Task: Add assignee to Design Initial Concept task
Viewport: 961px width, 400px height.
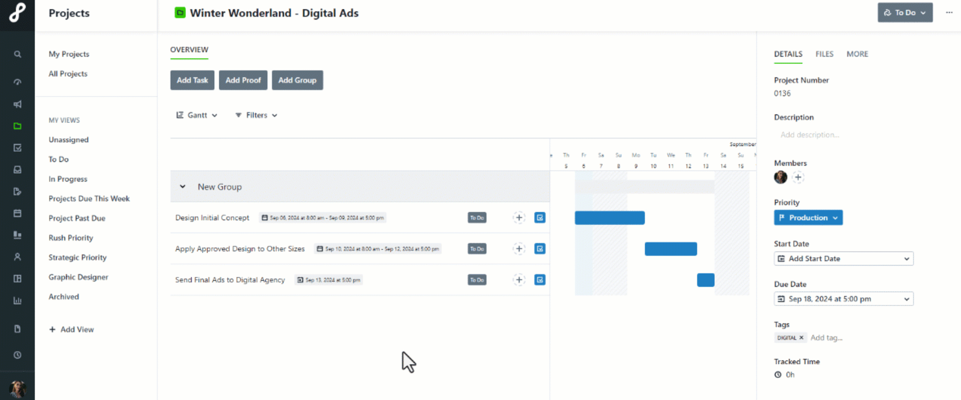Action: tap(519, 217)
